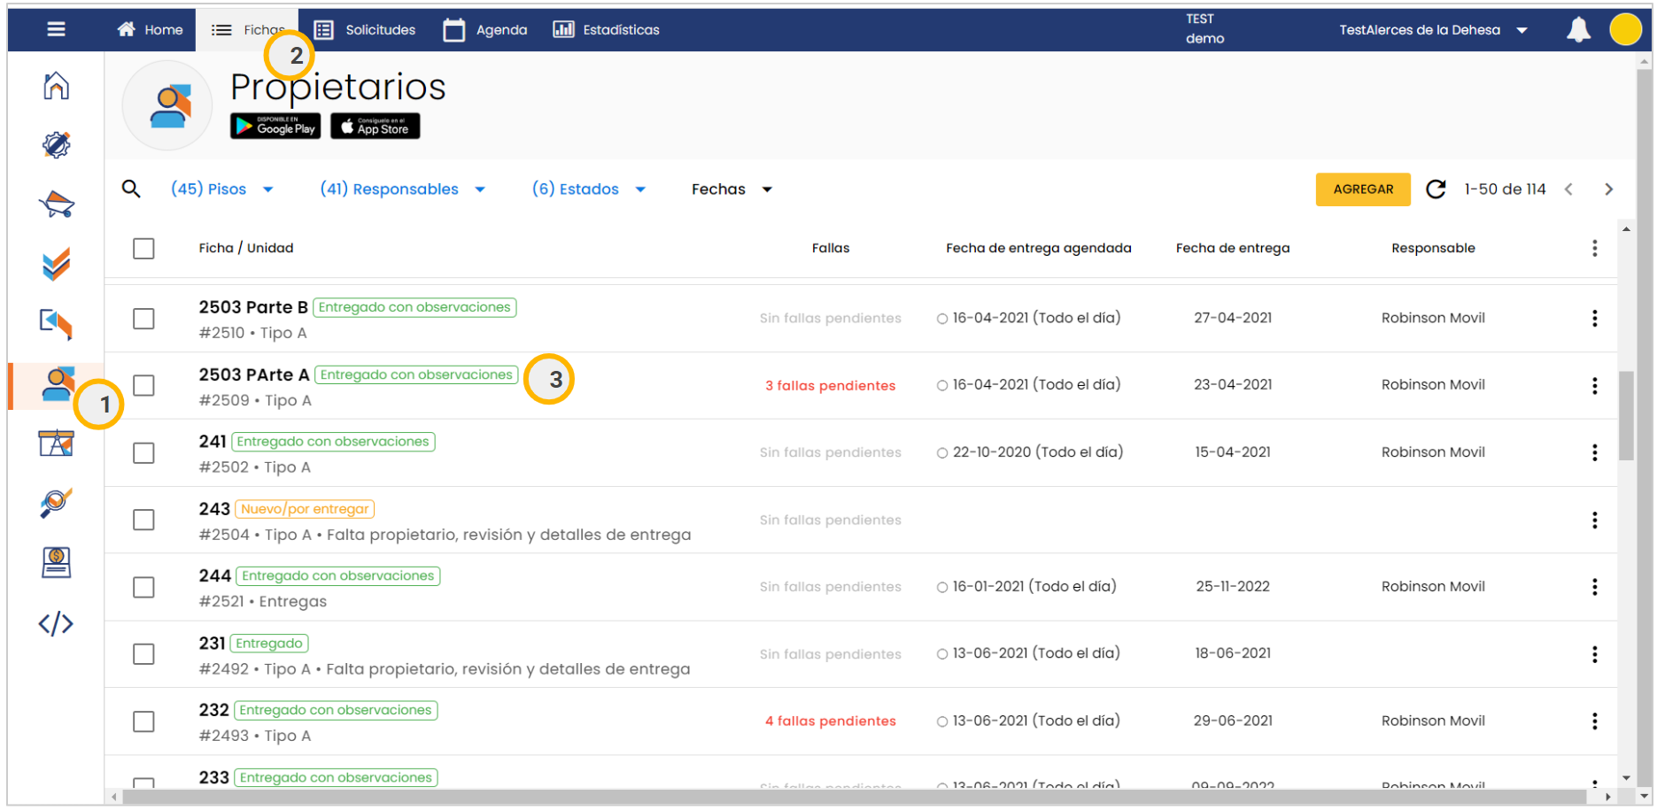Click the Responsable column header
The image size is (1657, 810).
click(1432, 249)
